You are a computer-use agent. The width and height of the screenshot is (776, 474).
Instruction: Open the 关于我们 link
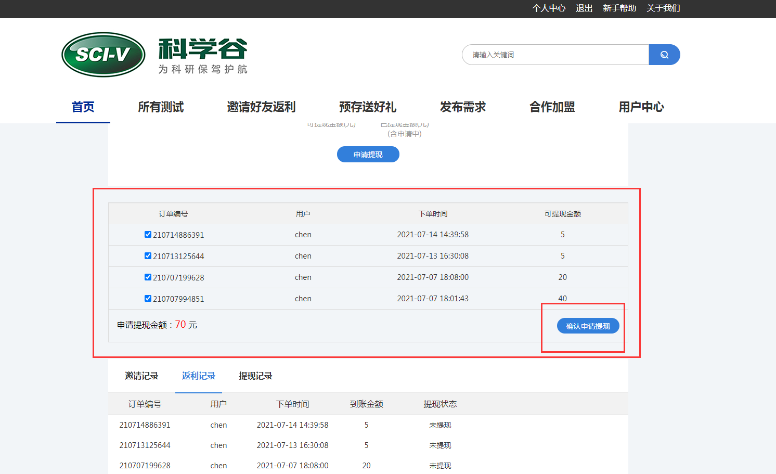663,8
